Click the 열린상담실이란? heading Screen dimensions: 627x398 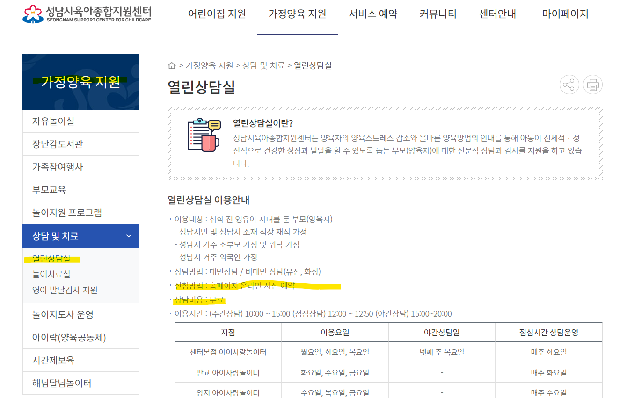click(x=263, y=123)
